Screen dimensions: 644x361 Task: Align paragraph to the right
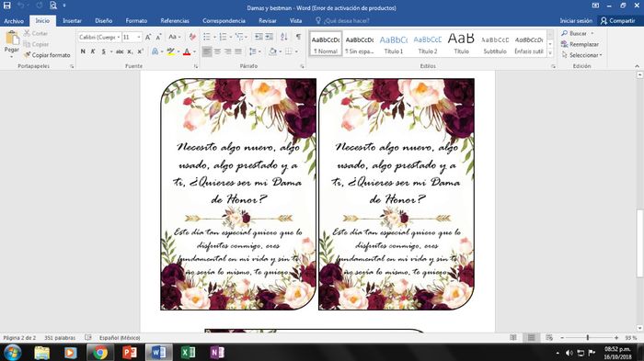[x=227, y=51]
